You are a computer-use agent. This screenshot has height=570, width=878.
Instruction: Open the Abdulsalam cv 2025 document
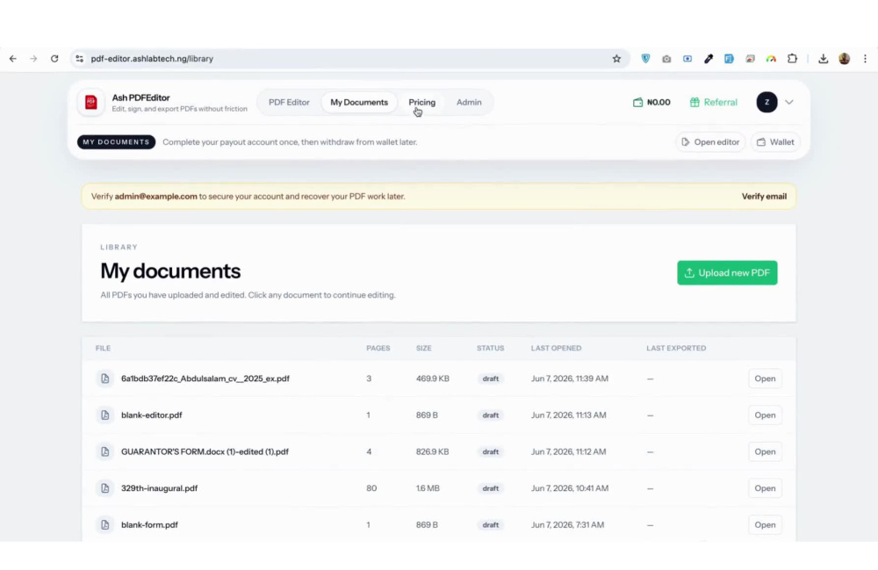[765, 379]
